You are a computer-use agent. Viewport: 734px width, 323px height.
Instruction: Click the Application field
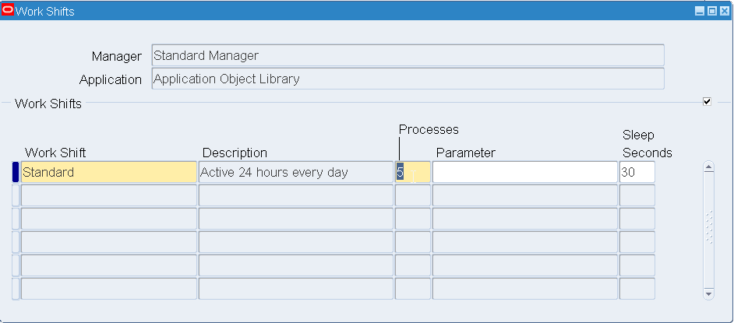[408, 79]
